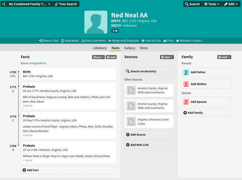Click Add Fact at bottom
242x180 pixels.
(x=69, y=170)
